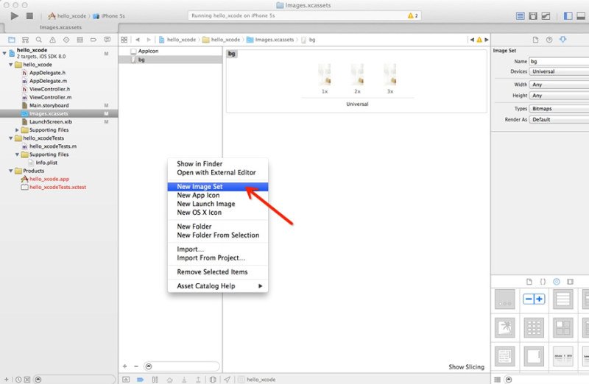
Task: Hide the navigator pane
Action: [x=568, y=15]
